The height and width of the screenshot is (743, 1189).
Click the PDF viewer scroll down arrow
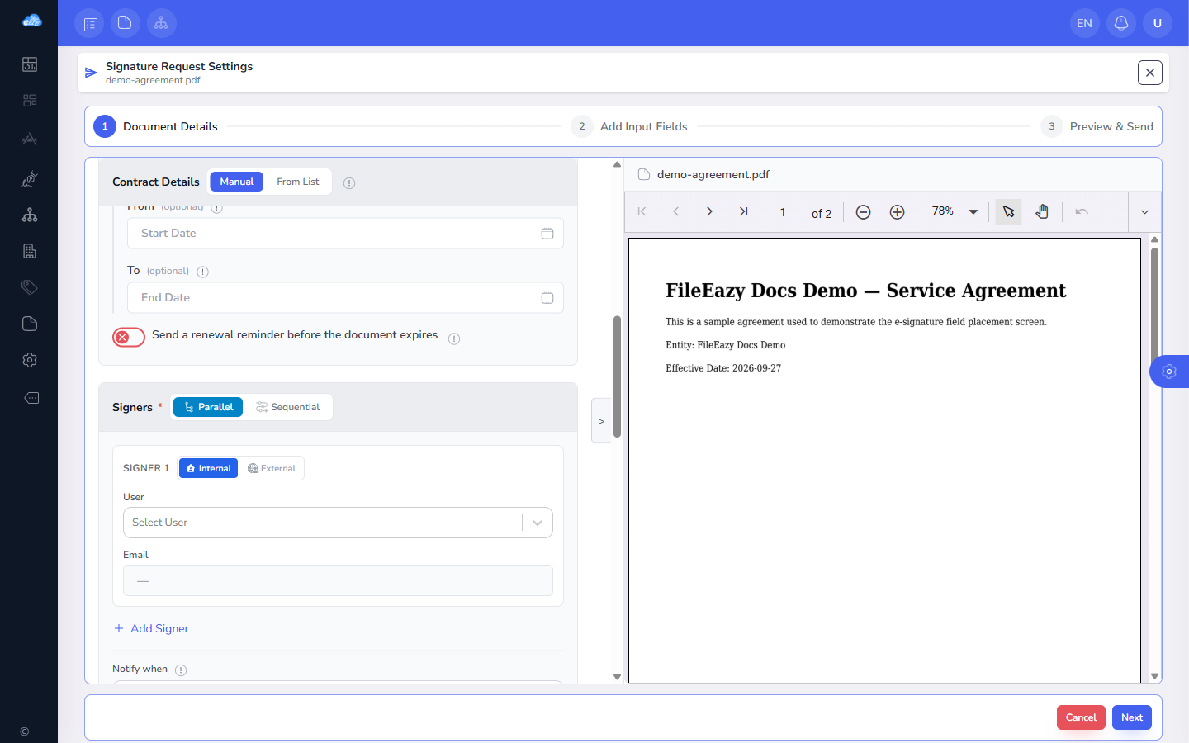point(1154,676)
